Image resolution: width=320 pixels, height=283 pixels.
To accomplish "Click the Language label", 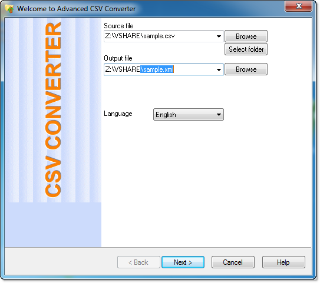I will pos(118,114).
